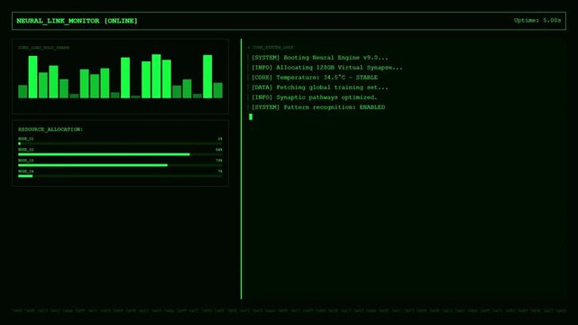Select the '[INFO] Synaptic pathways optimized.' log line
The width and height of the screenshot is (578, 325).
[x=315, y=97]
